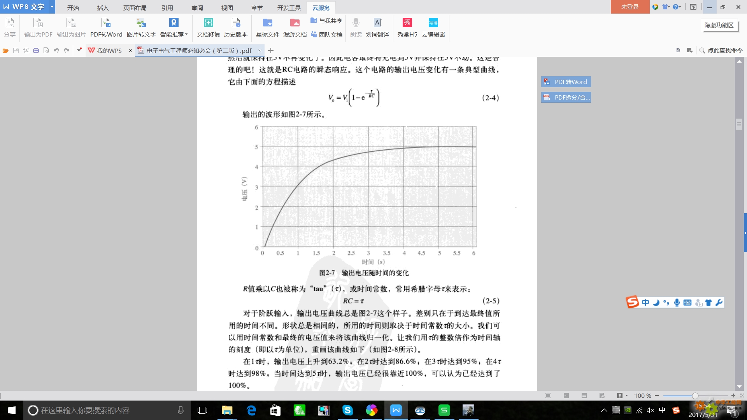Click zoom in plus button
747x420 pixels.
733,395
